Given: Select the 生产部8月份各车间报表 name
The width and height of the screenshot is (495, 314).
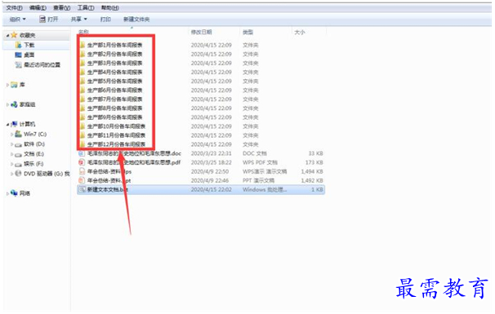Looking at the screenshot, I should (114, 108).
